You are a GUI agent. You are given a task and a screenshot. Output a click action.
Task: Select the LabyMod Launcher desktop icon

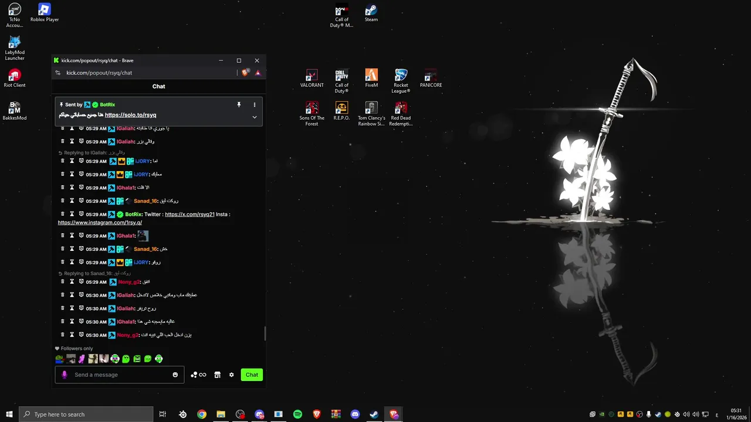click(15, 48)
